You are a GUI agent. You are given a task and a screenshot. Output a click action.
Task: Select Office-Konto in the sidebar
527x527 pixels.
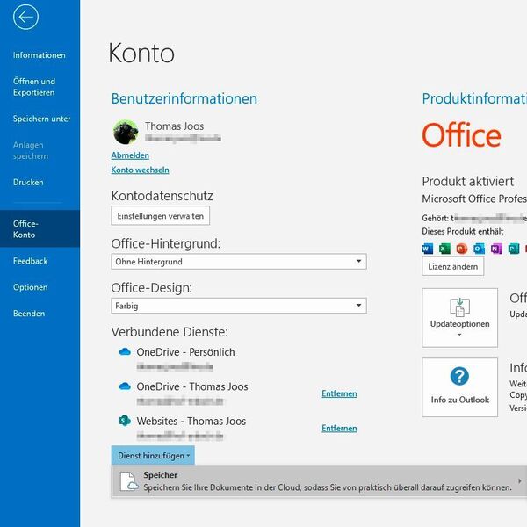[x=40, y=229]
